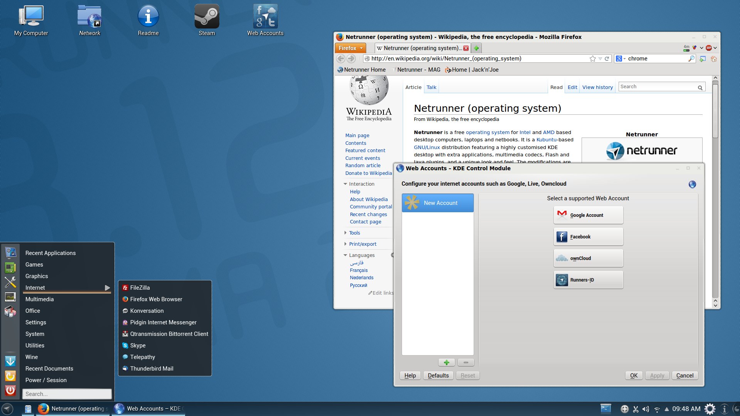Launch Steam from the desktop icon

pyautogui.click(x=207, y=20)
